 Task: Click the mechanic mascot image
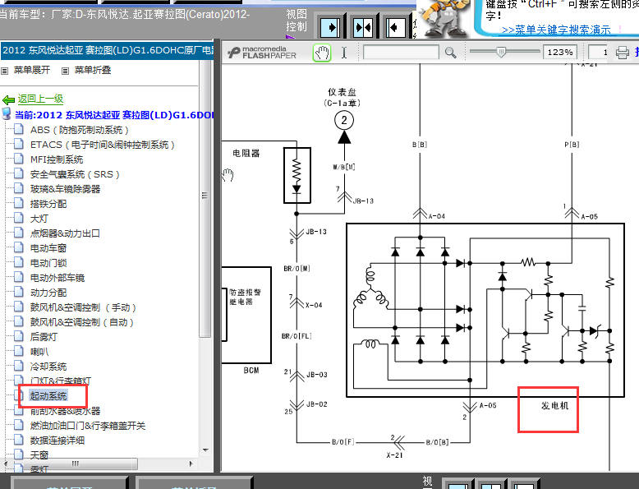pos(444,18)
